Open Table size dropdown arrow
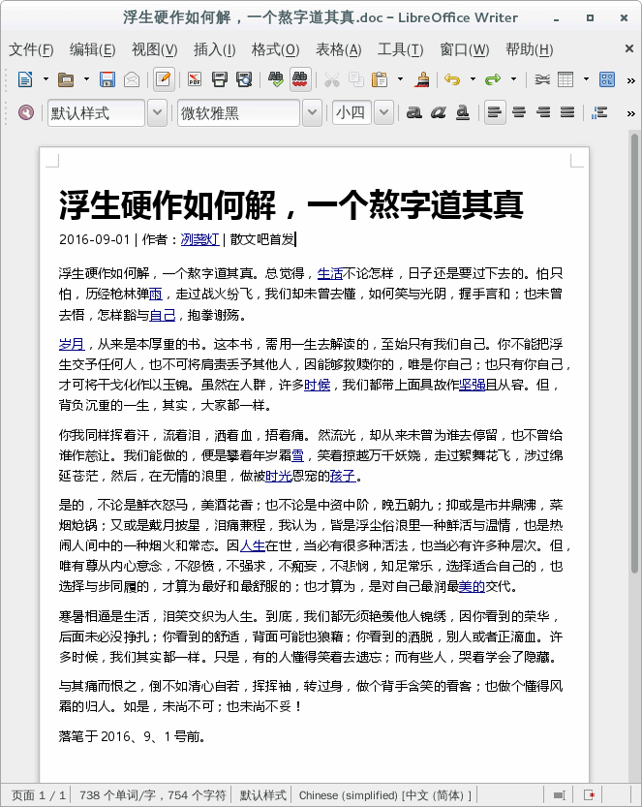Viewport: 642px width, 807px height. pos(586,79)
